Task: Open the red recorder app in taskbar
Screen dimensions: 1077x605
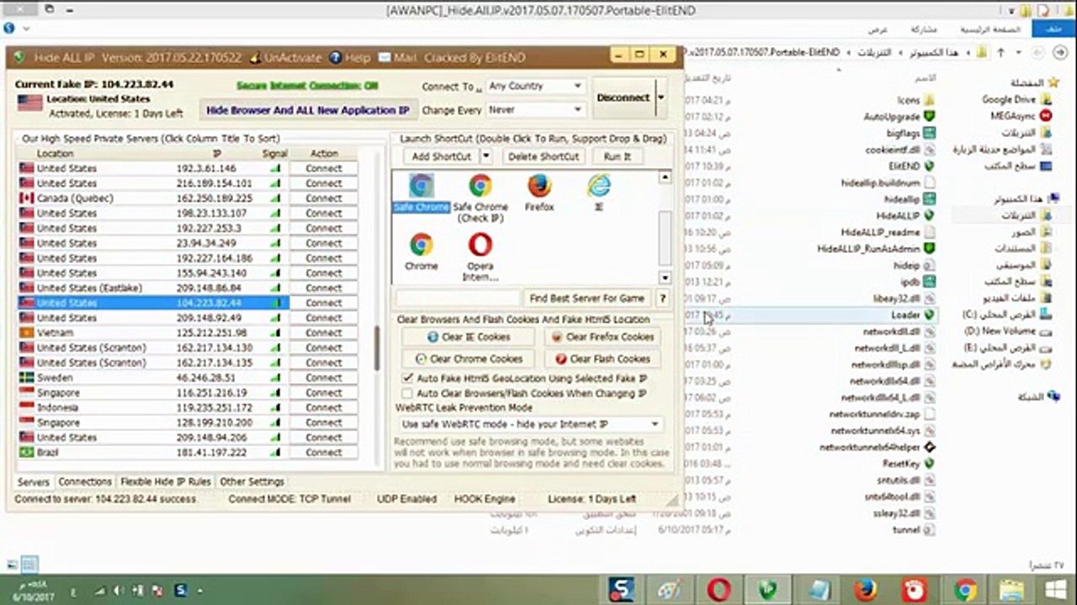Action: [x=915, y=590]
